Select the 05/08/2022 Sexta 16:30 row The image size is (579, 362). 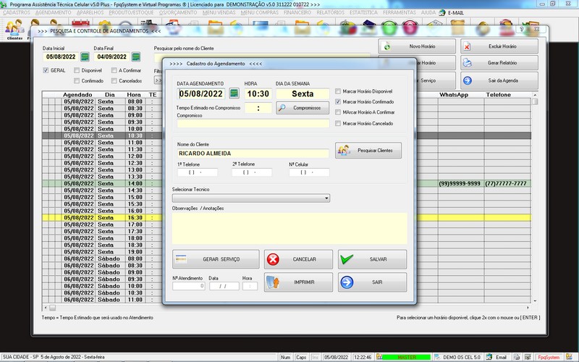[287, 218]
